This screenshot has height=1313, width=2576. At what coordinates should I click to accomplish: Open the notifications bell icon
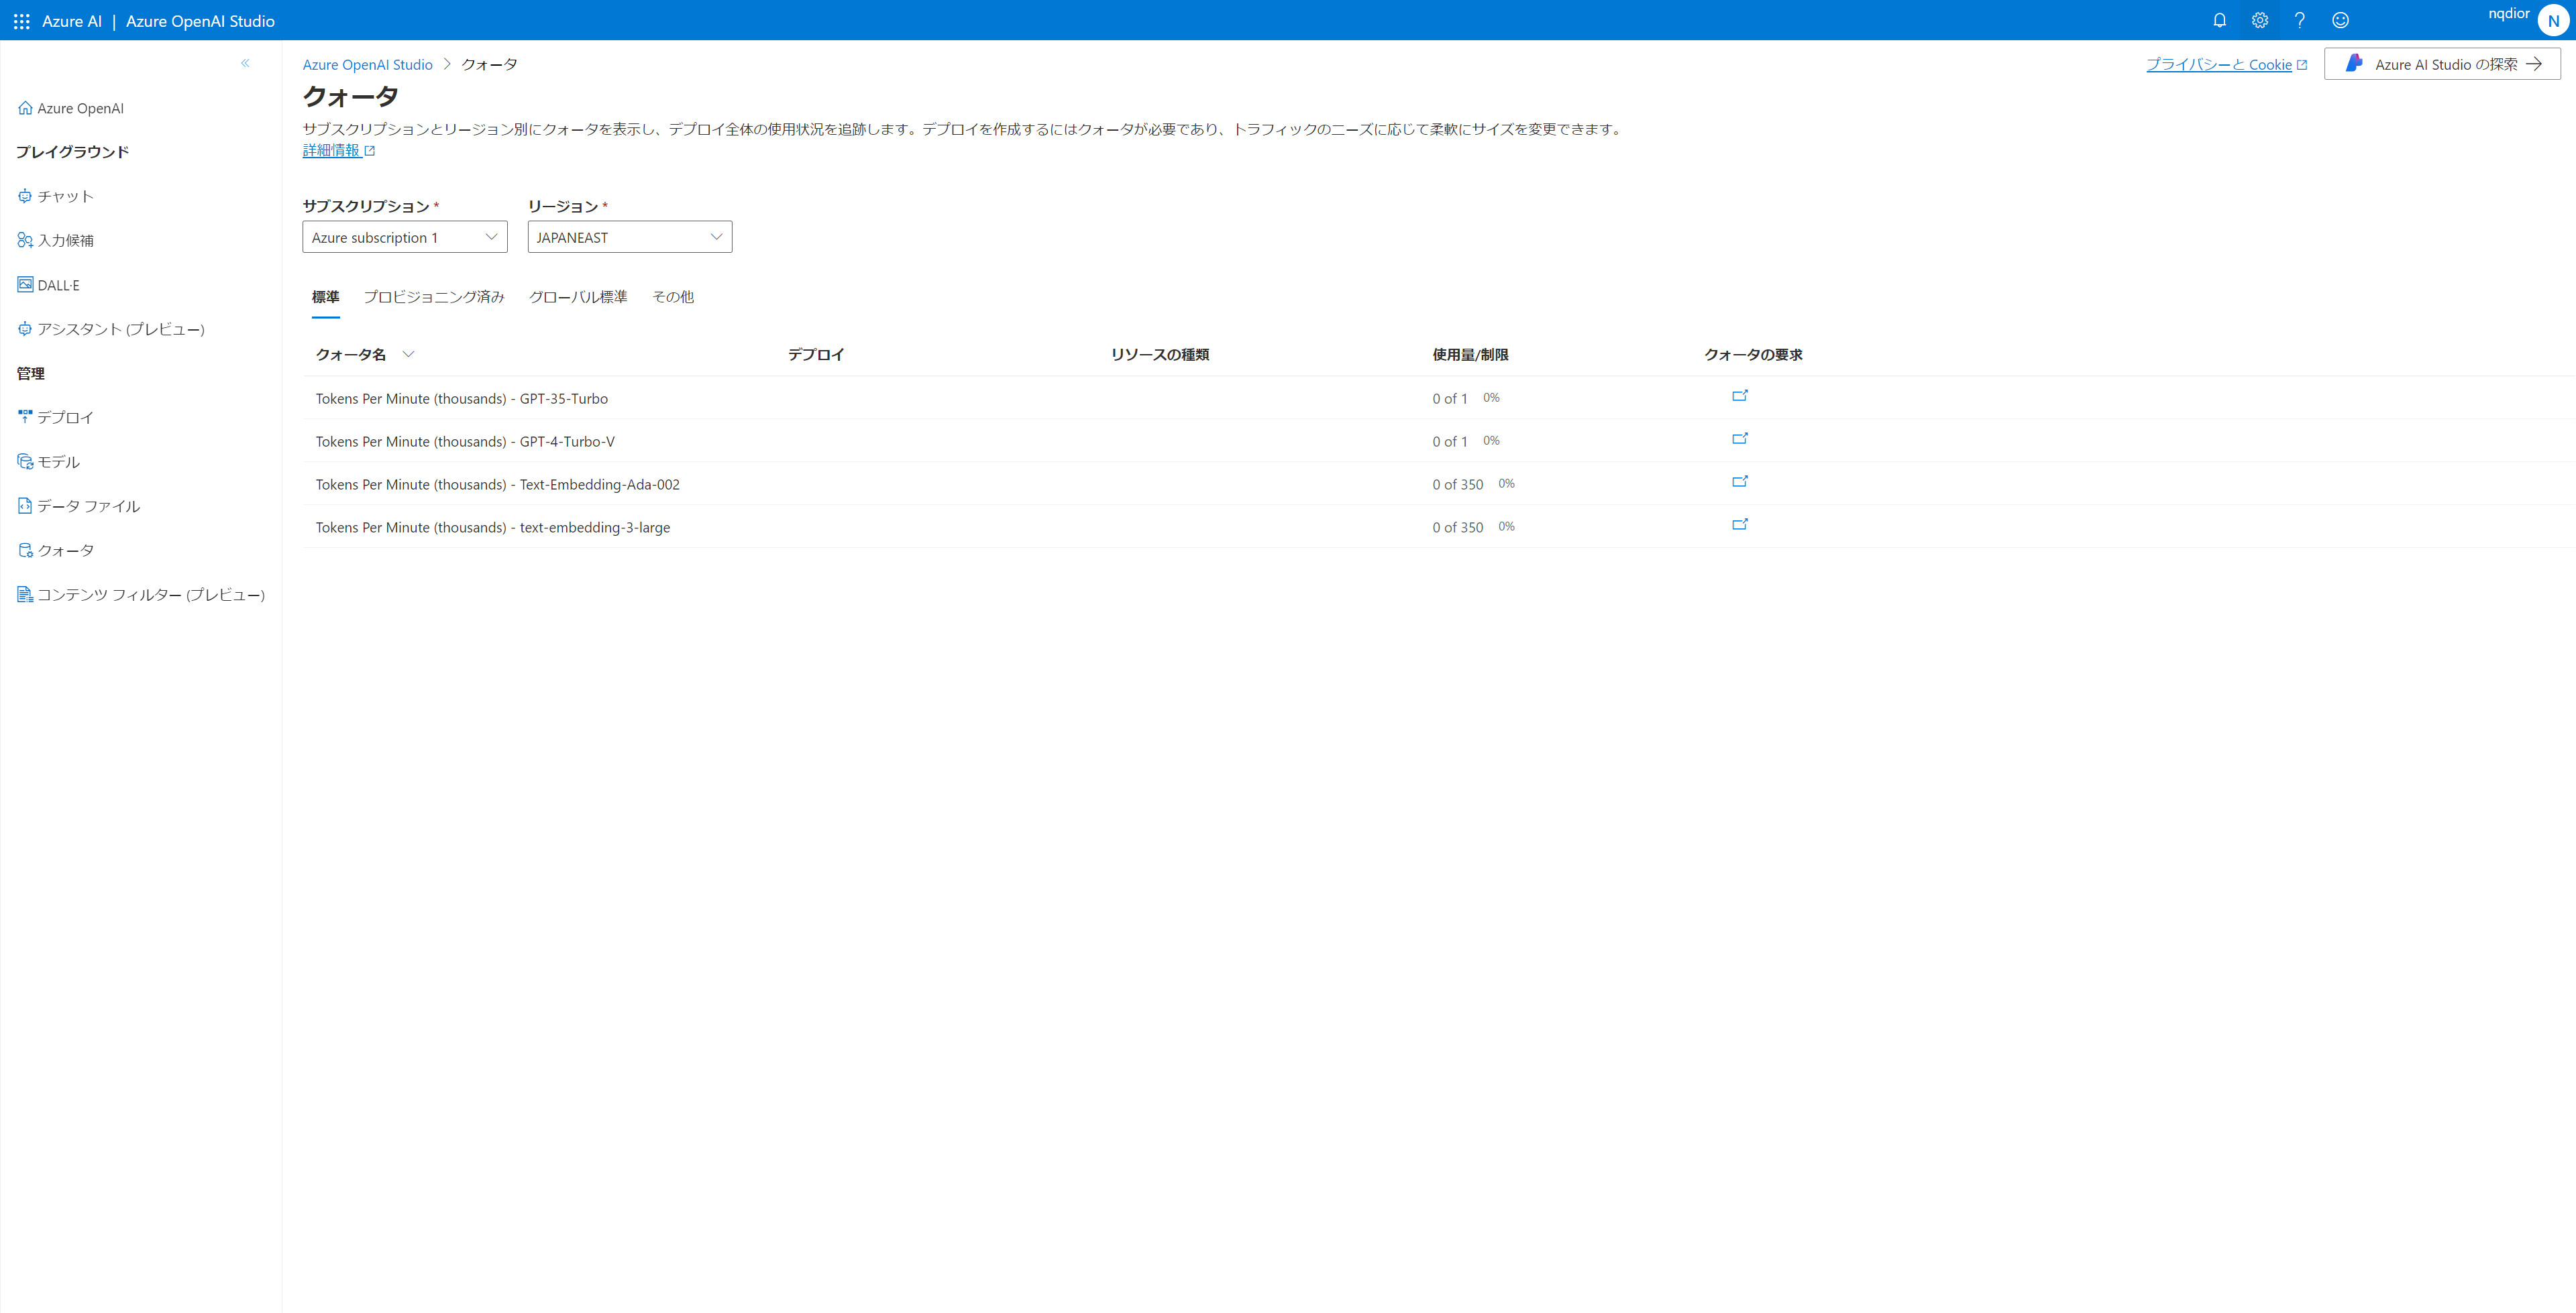click(x=2219, y=20)
